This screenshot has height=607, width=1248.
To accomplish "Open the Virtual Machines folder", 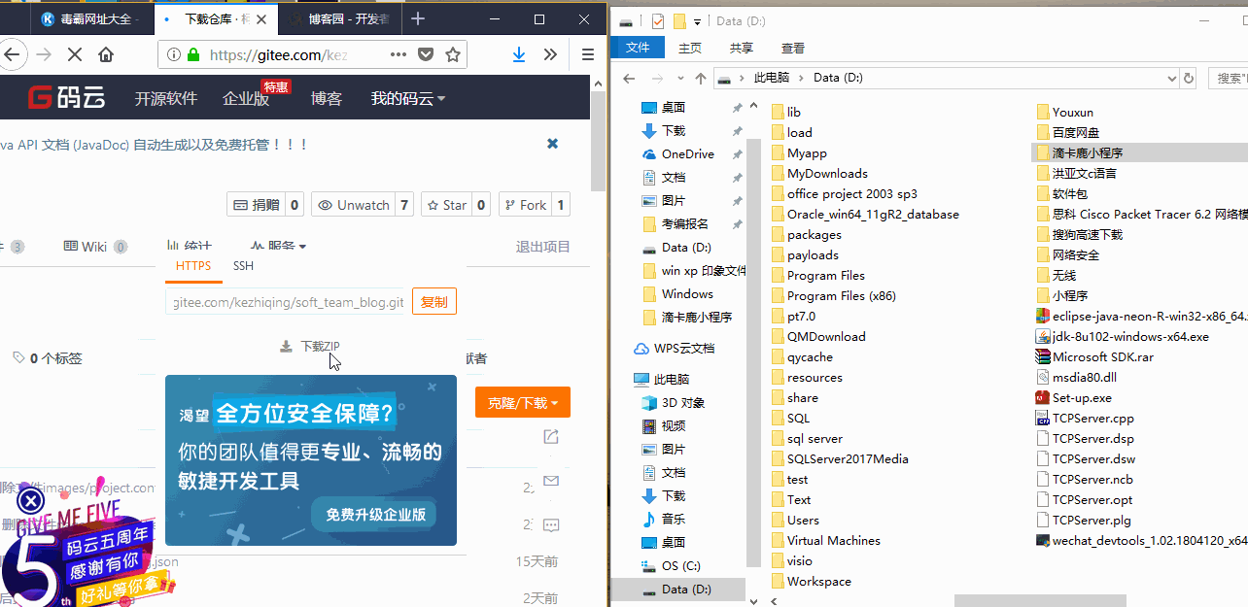I will tap(826, 540).
